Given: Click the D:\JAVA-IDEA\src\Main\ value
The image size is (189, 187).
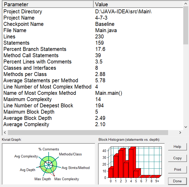Looking at the screenshot, I should tap(123, 11).
